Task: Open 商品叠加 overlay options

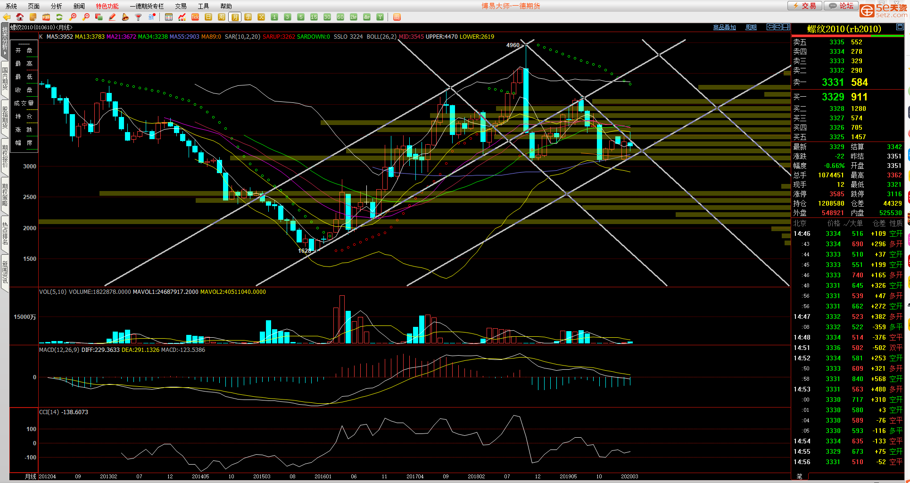Action: [x=724, y=27]
